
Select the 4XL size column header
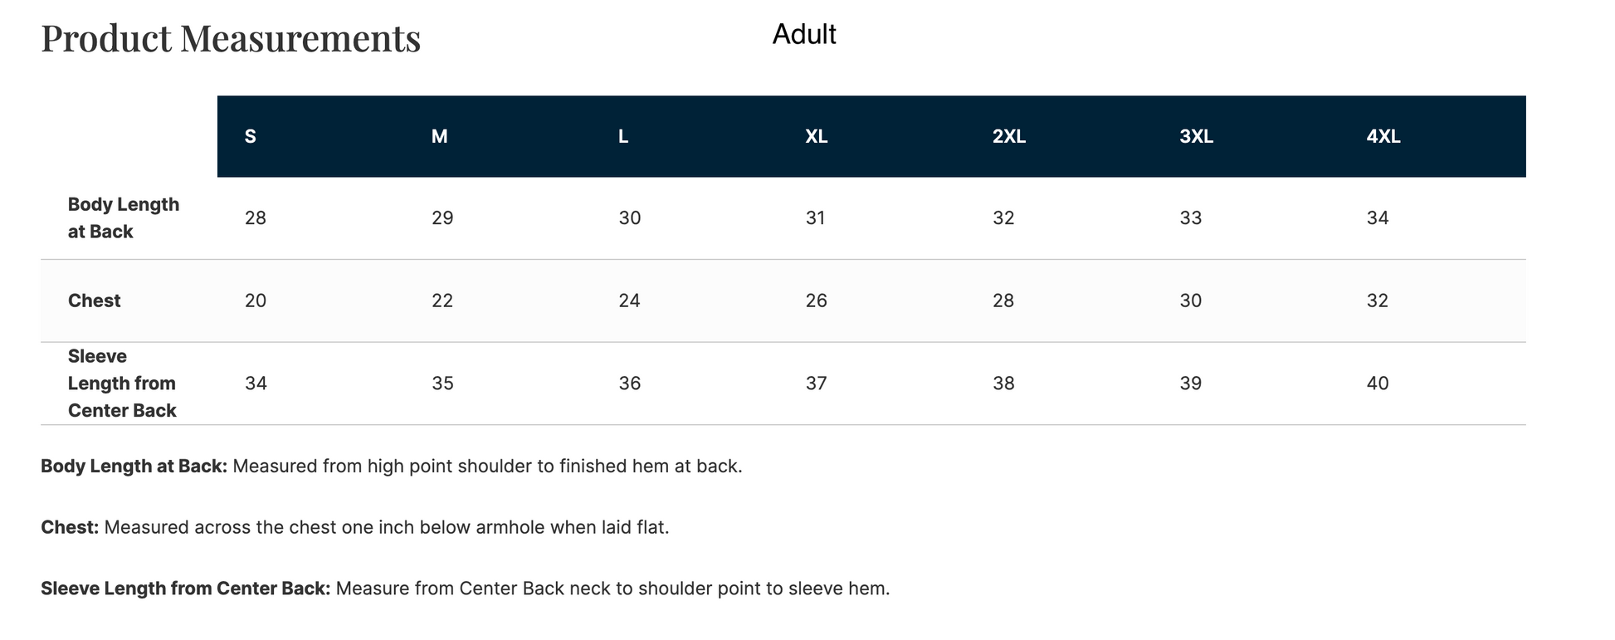[x=1383, y=137]
